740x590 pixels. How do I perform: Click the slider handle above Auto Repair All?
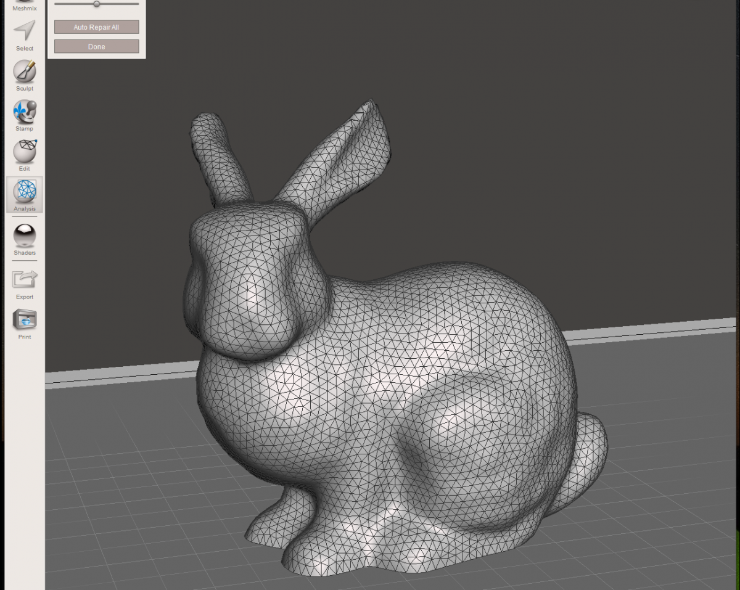(96, 4)
